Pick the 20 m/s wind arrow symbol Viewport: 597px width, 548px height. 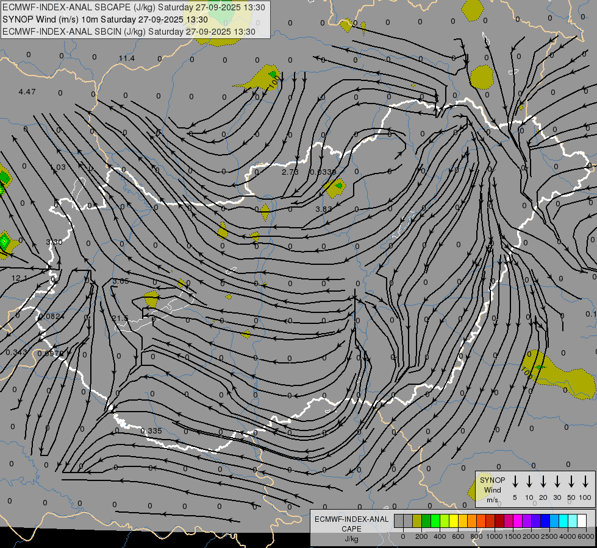pos(543,481)
